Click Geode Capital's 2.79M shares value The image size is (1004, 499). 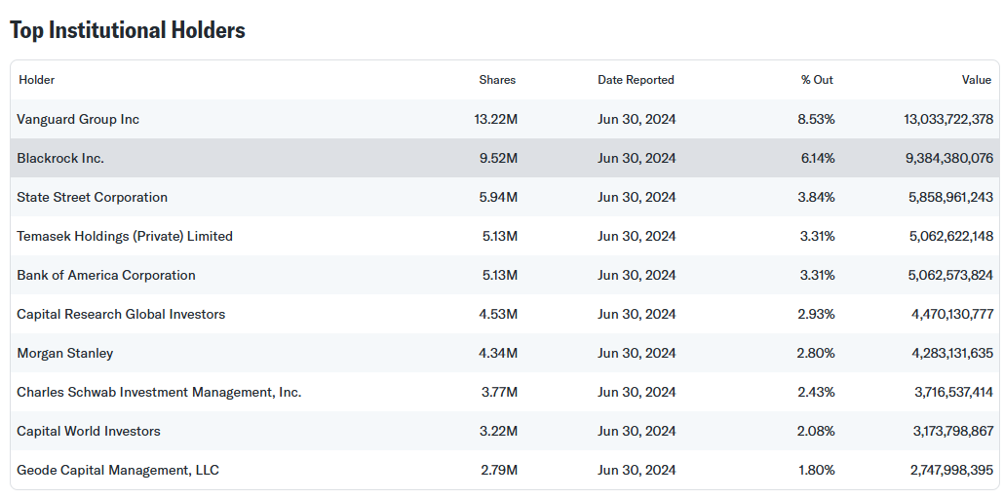tap(499, 470)
